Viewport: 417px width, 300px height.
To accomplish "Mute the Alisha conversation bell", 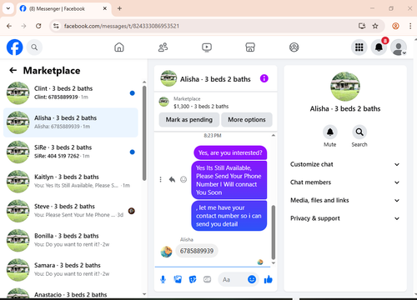I will pyautogui.click(x=330, y=132).
